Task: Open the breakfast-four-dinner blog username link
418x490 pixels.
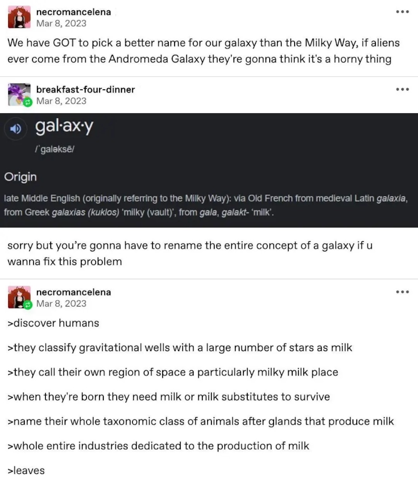Action: click(x=86, y=89)
